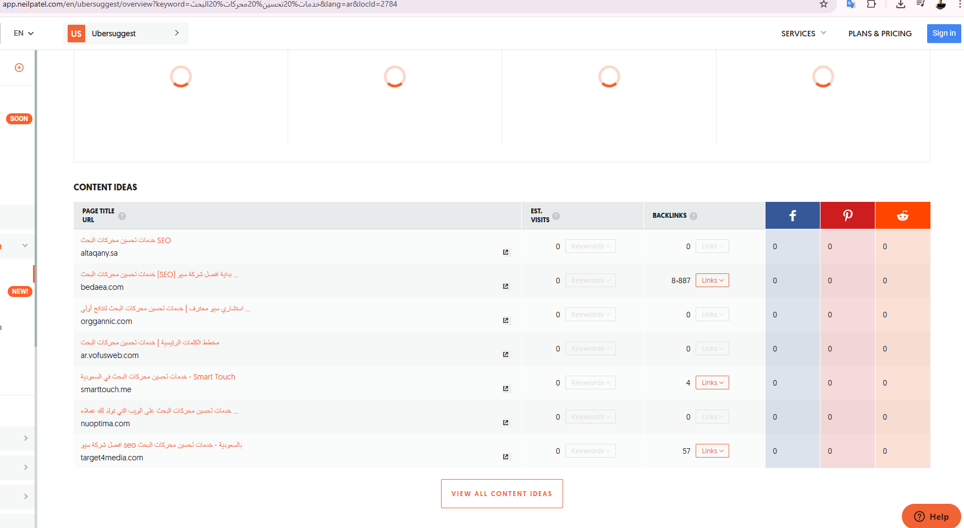Open browser profile avatar
Screen dimensions: 964x528
point(941,4)
